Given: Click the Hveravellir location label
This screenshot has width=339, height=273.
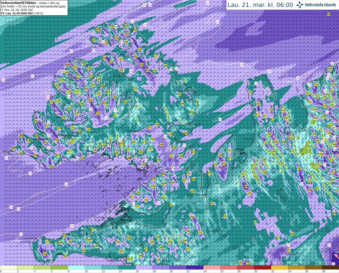Looking at the screenshot, I should pyautogui.click(x=291, y=254).
